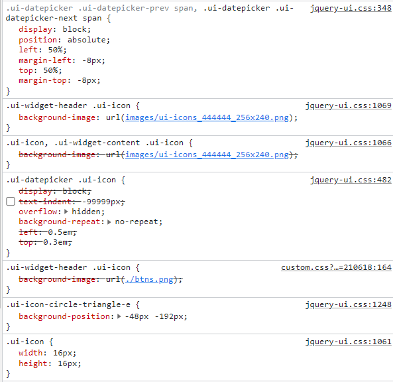Open active ui-icons_444444_256x240.png link in .ui-widget-header rule
Screen dimensions: 393x382
point(207,117)
